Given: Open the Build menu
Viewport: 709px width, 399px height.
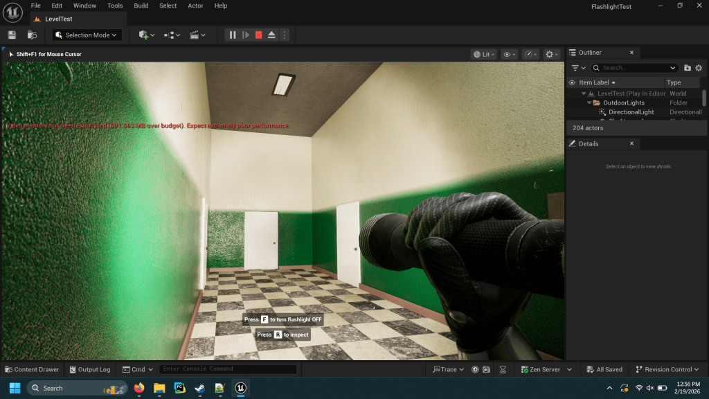Looking at the screenshot, I should (141, 6).
